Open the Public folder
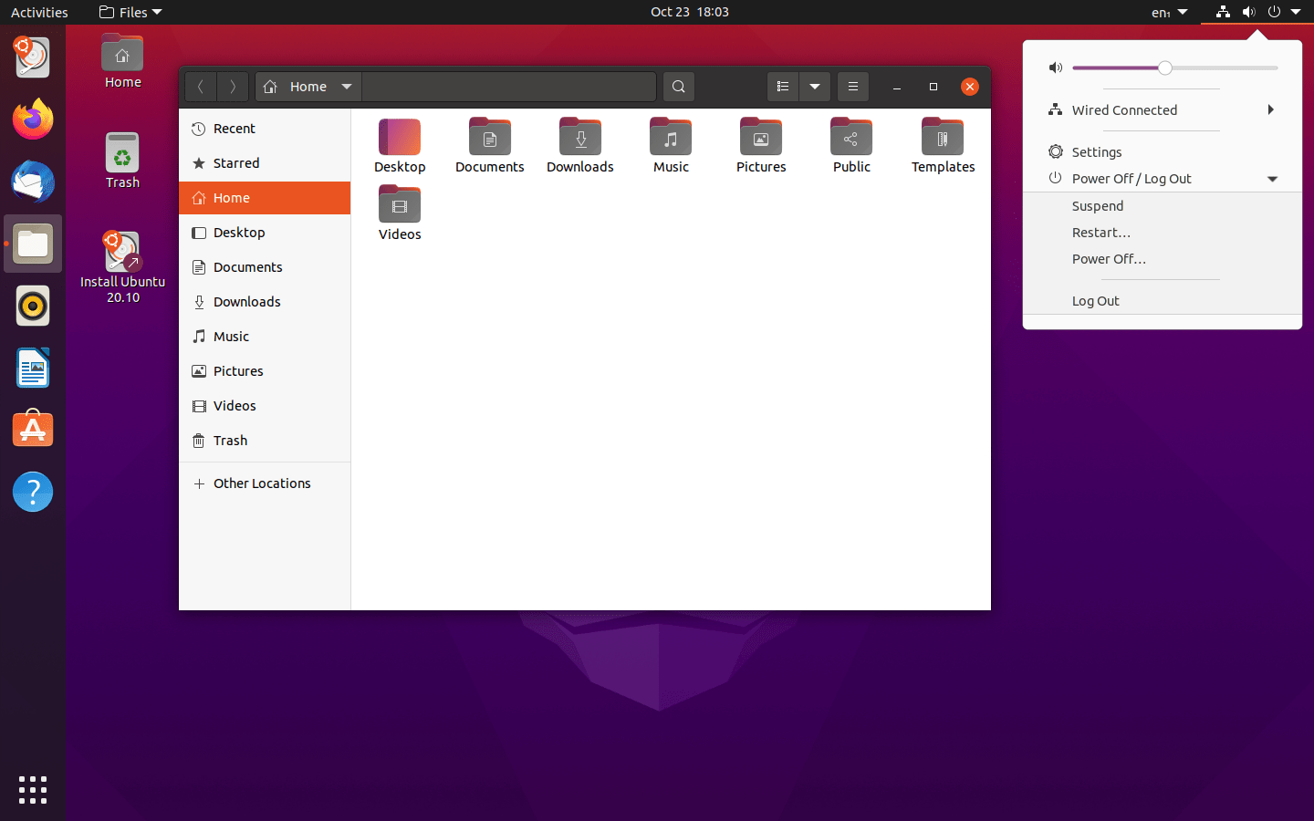Screen dimensions: 1314x821 (x=850, y=145)
